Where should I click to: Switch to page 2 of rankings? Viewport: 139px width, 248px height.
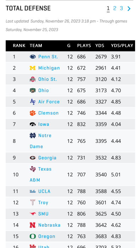[115, 8]
